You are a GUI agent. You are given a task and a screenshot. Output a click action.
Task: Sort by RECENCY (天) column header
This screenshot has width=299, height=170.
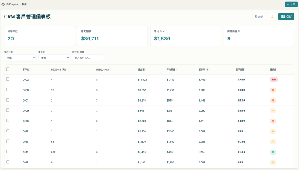(x=59, y=70)
